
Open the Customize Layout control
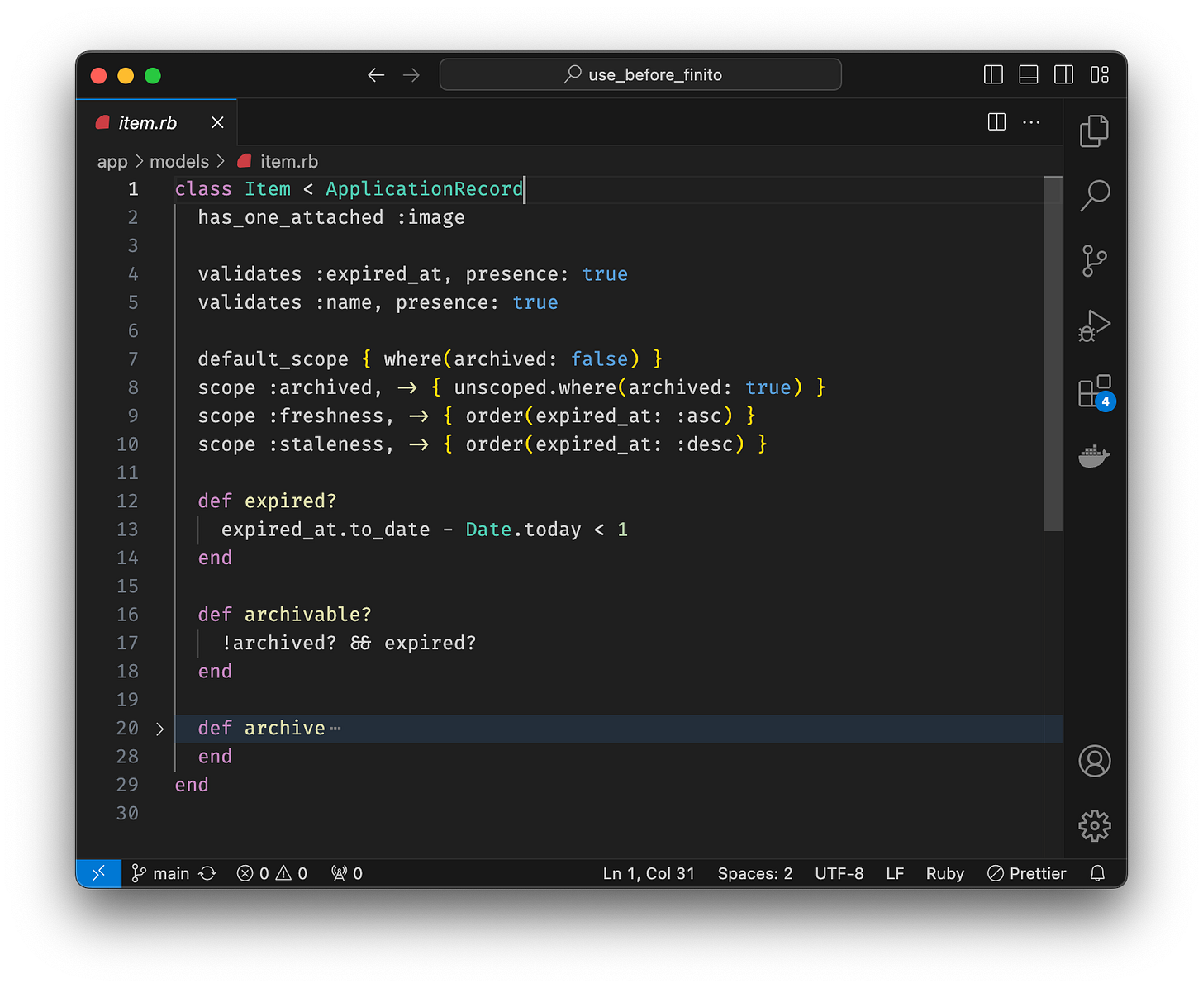(x=1100, y=74)
